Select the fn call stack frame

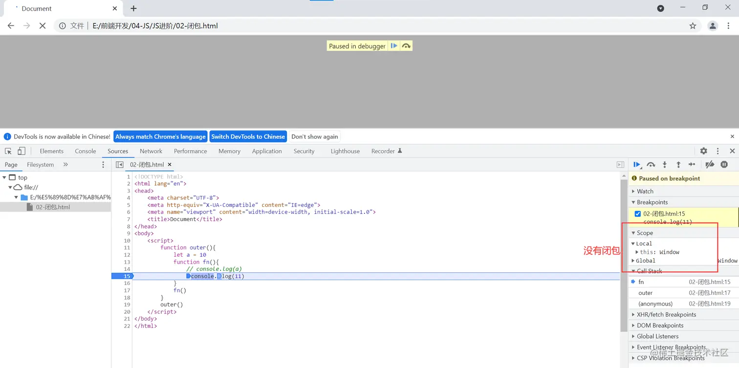(x=683, y=282)
